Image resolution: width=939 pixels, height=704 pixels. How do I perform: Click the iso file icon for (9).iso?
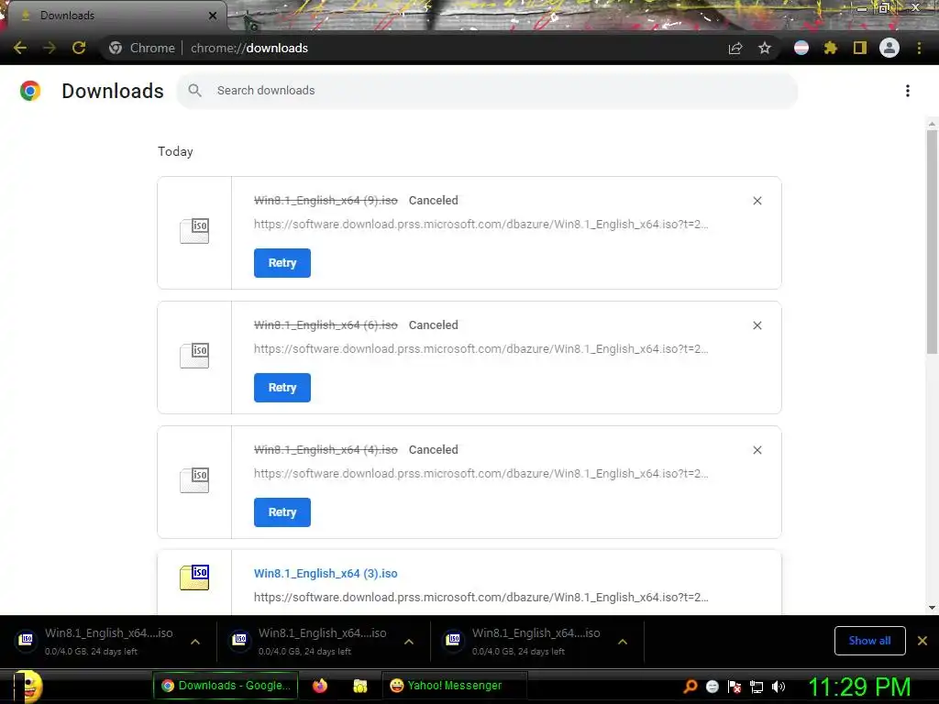(194, 231)
